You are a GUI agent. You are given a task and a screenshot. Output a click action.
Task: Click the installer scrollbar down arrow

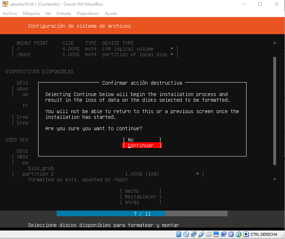click(275, 179)
